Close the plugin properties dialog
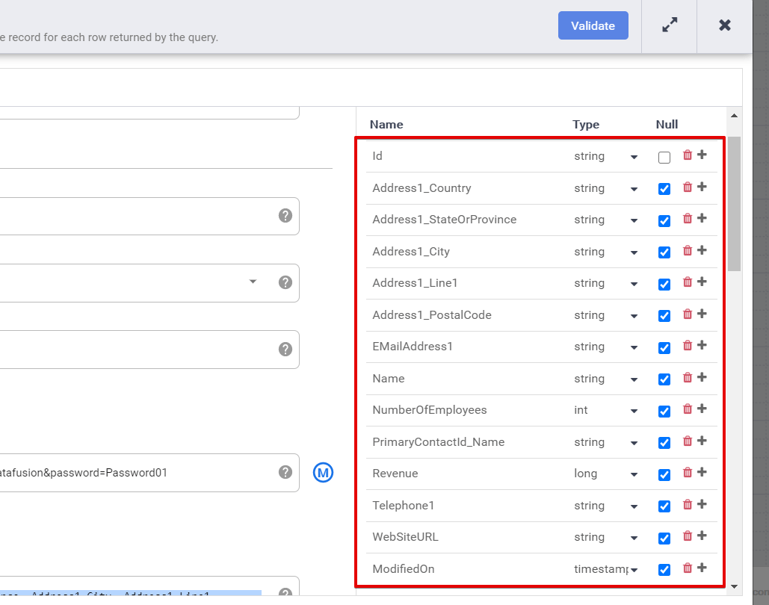769x605 pixels. click(724, 25)
